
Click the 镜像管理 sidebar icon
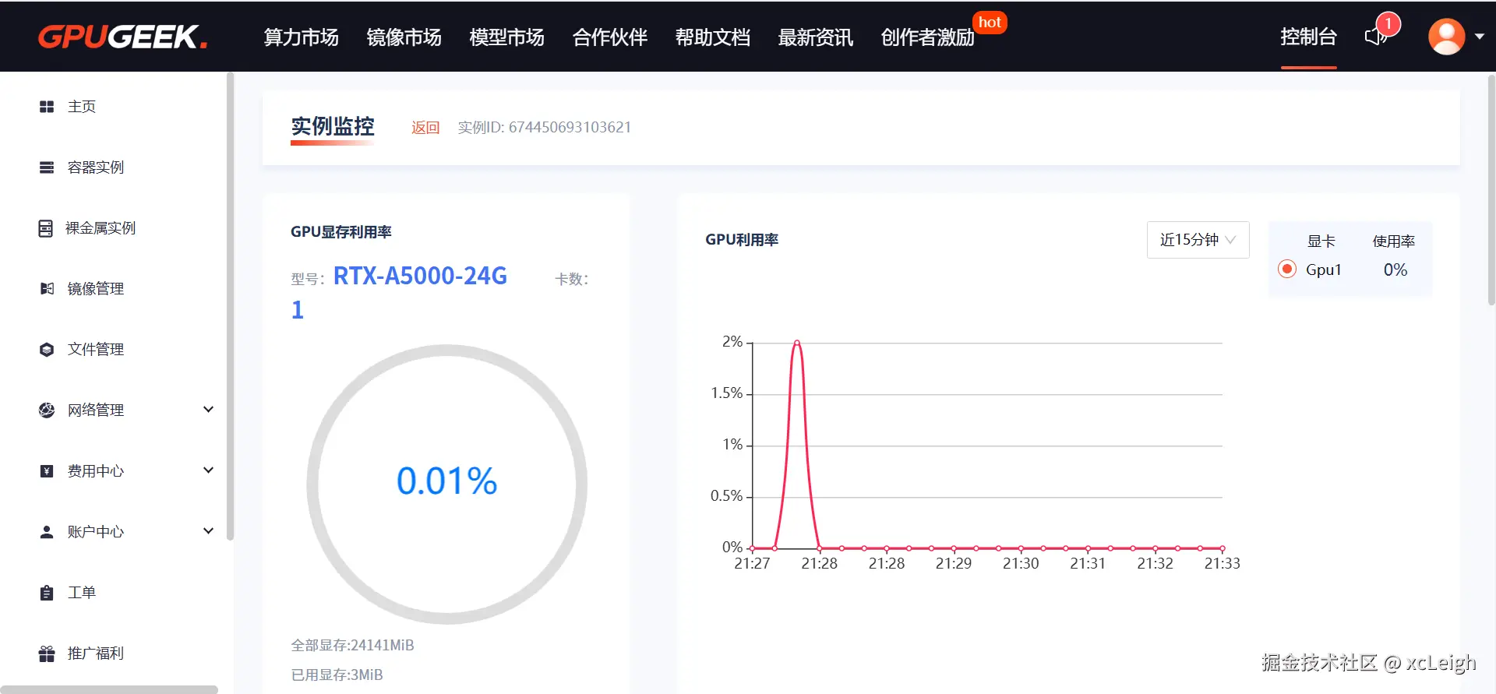tap(47, 289)
